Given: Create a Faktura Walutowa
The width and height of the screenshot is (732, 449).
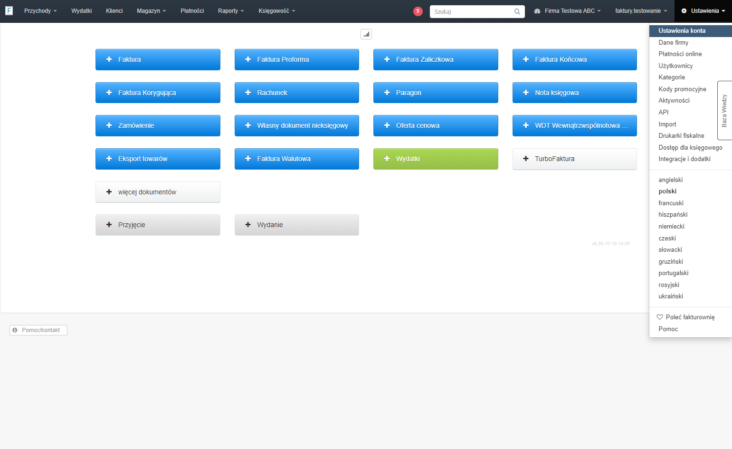Looking at the screenshot, I should point(297,159).
